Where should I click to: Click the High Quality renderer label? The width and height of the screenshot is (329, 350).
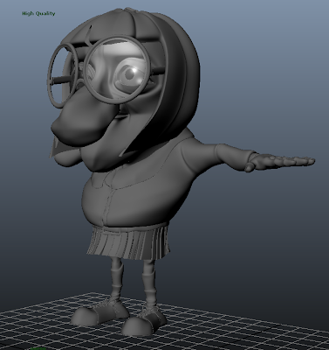(38, 13)
